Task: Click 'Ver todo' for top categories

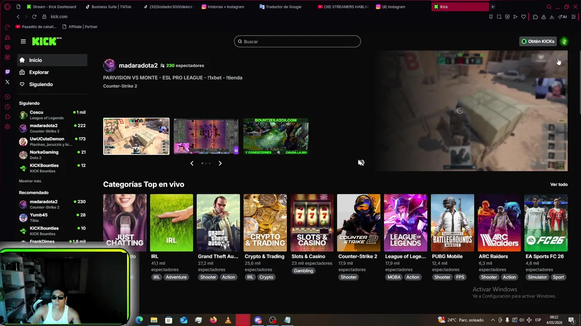Action: coord(559,185)
